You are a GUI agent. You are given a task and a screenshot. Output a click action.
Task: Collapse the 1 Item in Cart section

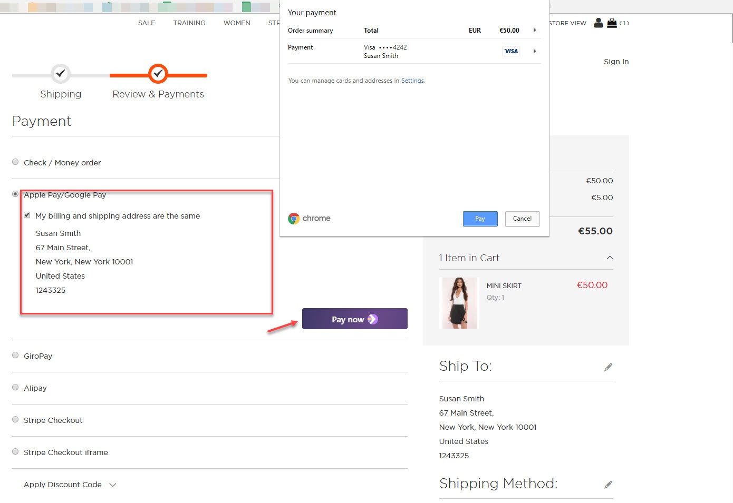610,258
